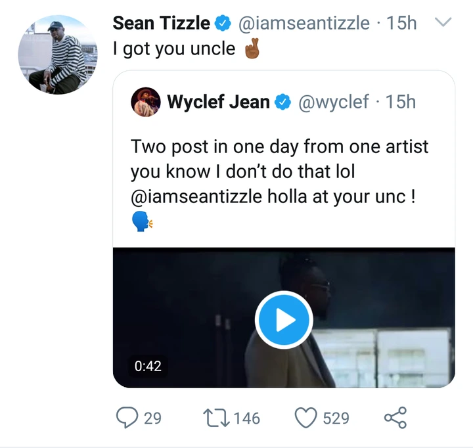Expand the tweet options chevron
This screenshot has width=473, height=448.
tap(444, 23)
